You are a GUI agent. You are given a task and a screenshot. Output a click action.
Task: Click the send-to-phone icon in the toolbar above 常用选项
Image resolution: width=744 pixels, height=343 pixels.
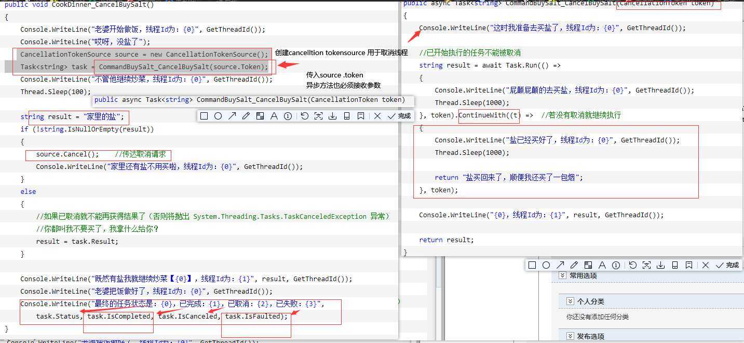[674, 265]
